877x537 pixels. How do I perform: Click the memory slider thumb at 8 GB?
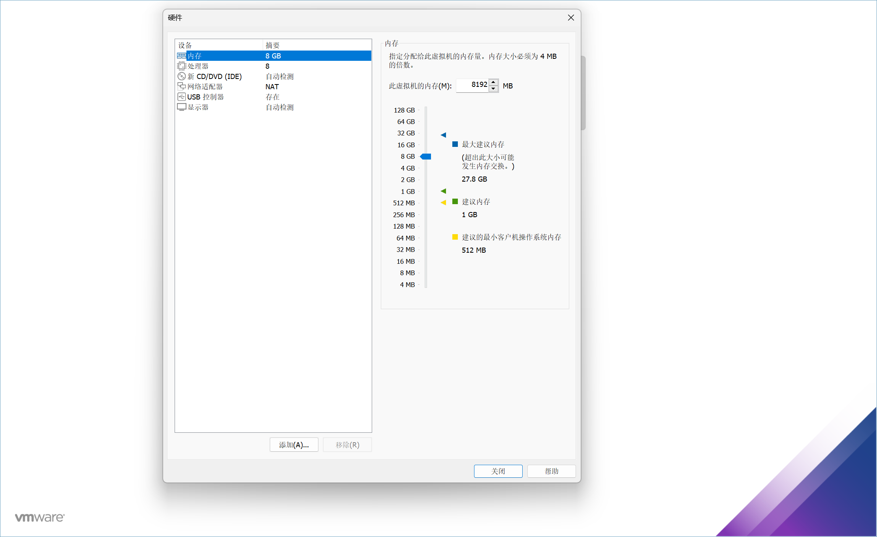[425, 157]
